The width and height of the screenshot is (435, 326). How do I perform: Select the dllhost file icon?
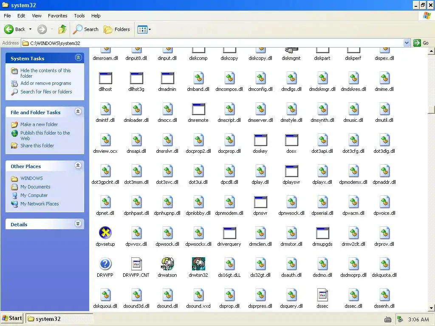point(105,79)
